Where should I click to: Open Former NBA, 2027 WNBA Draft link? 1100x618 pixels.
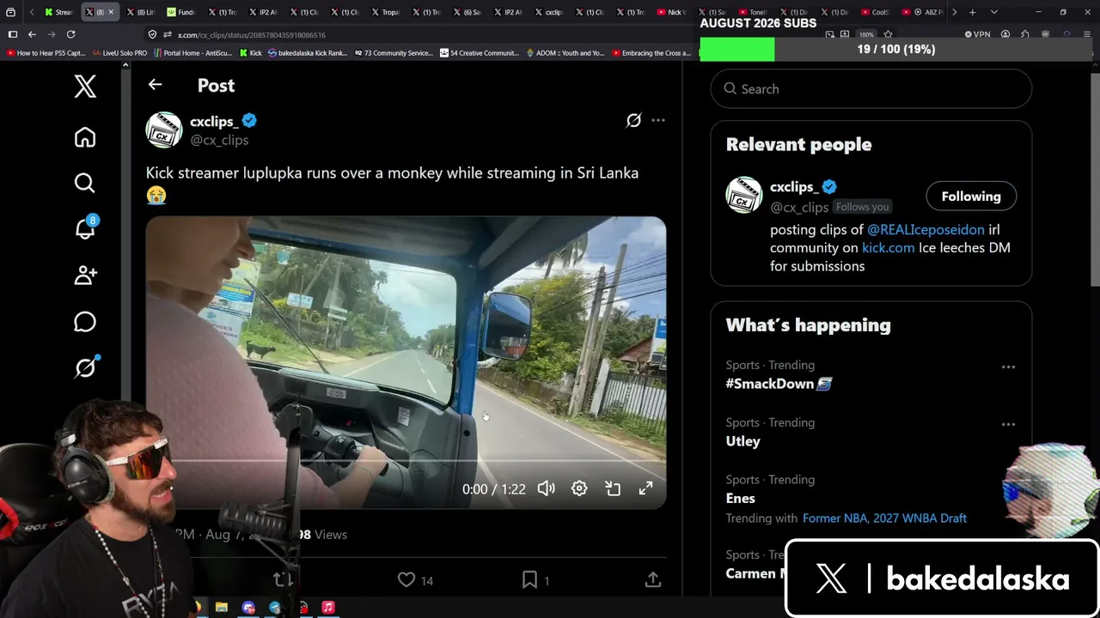pyautogui.click(x=884, y=518)
